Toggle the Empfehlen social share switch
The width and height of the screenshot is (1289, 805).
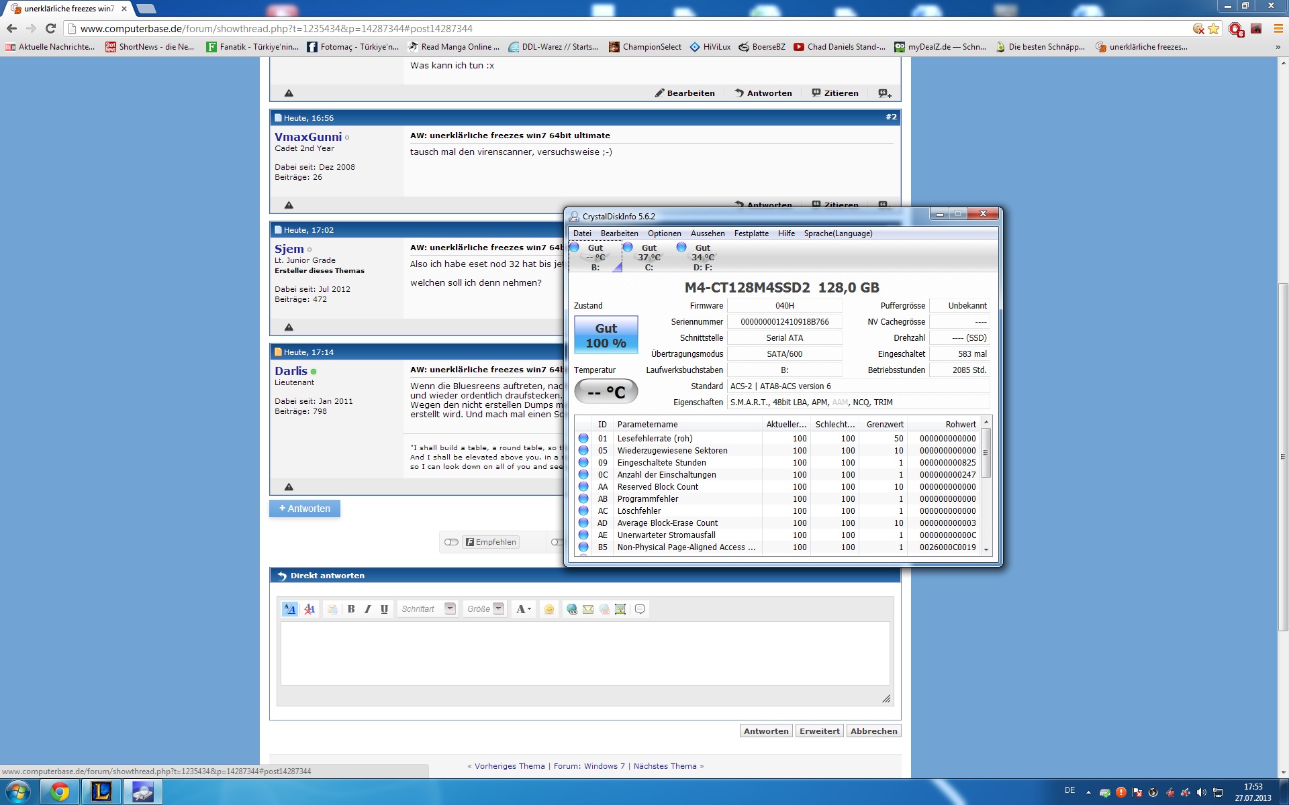451,542
